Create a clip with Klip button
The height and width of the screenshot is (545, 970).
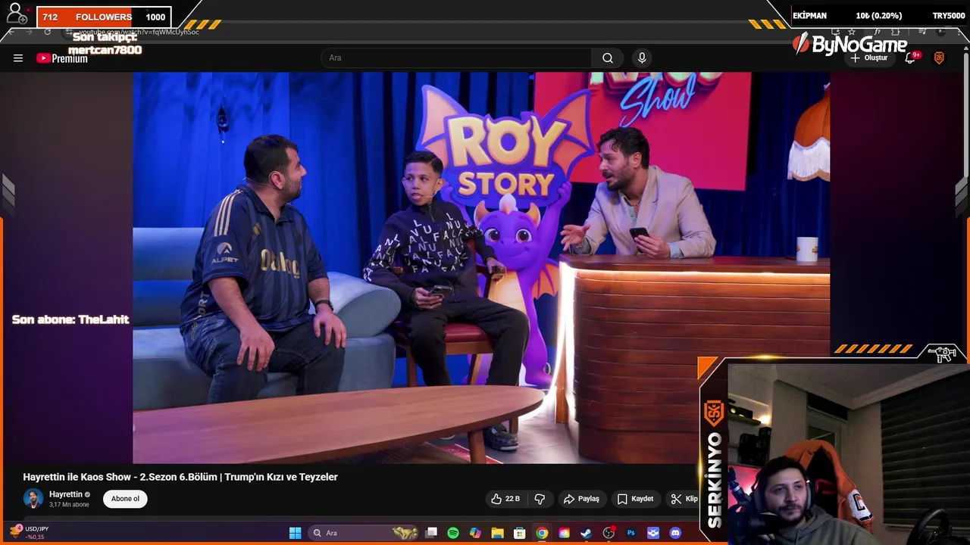[x=684, y=499]
